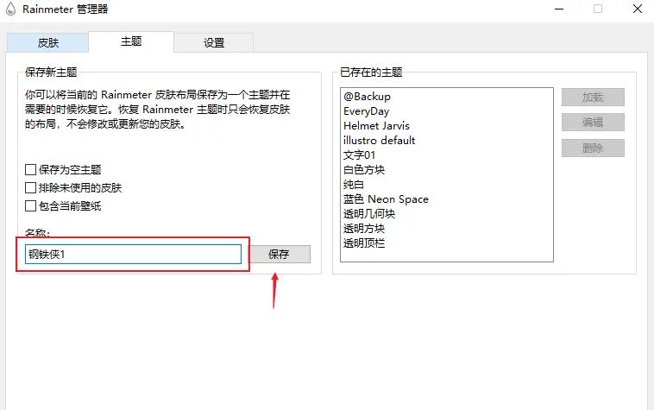Image resolution: width=654 pixels, height=410 pixels.
Task: Click the greyed-out 加载 button
Action: [x=593, y=98]
